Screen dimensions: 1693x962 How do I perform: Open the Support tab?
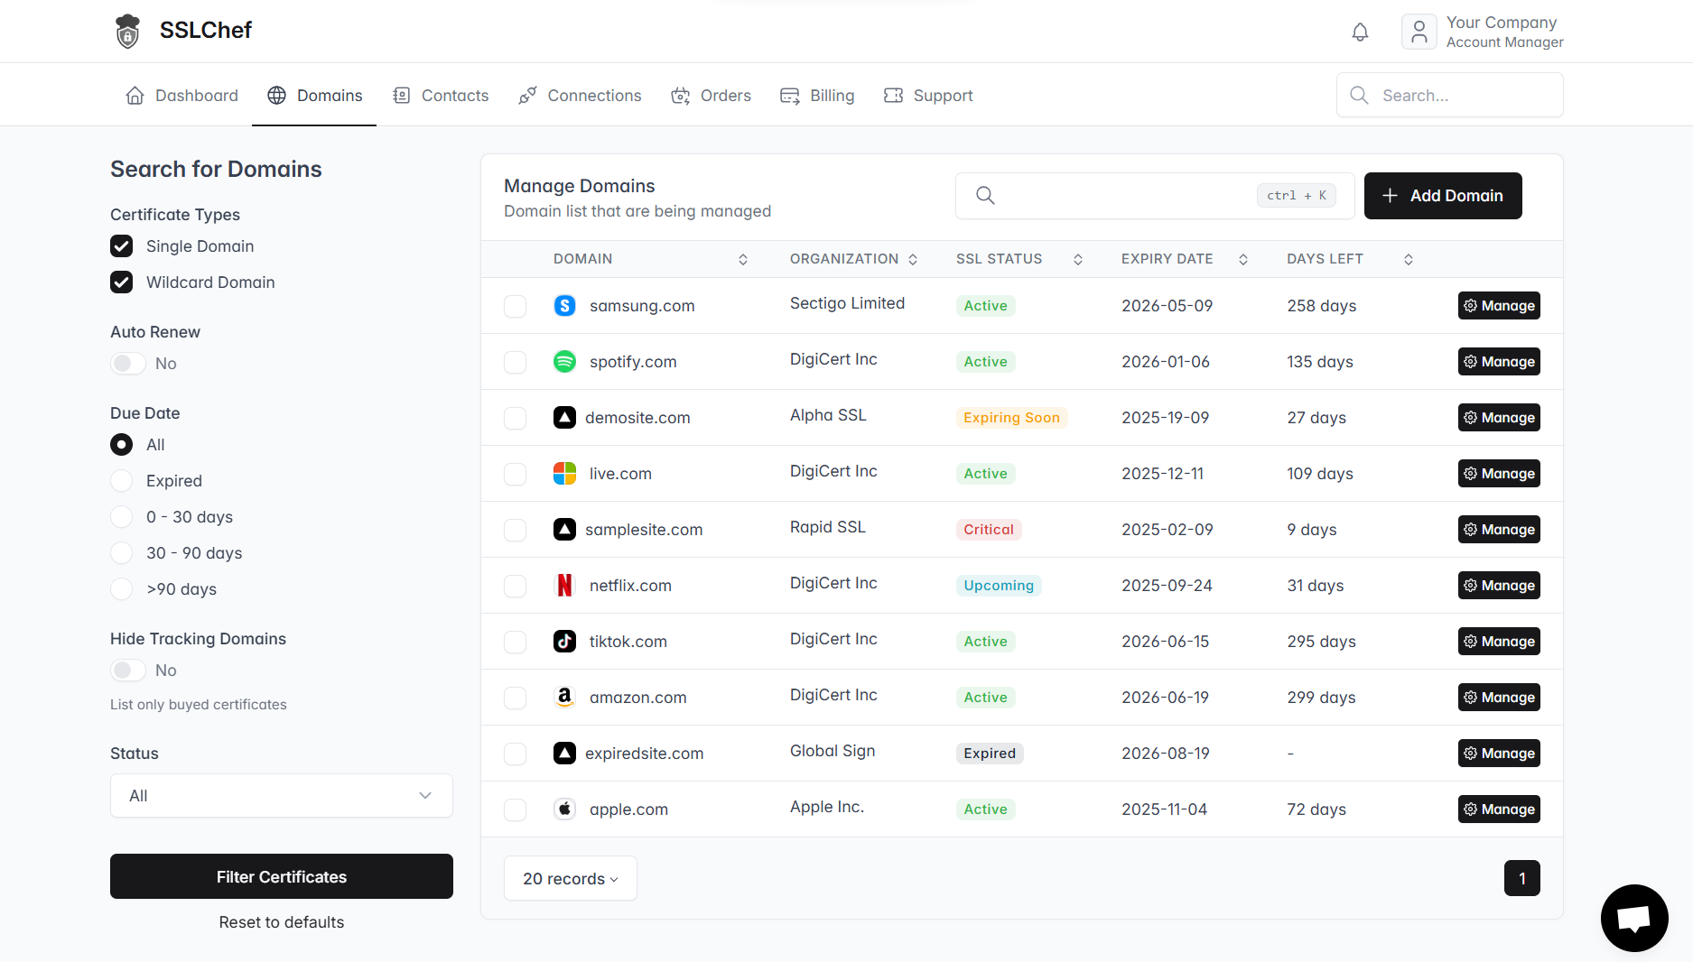[928, 96]
